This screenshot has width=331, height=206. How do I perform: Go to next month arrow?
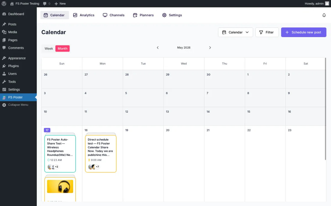[x=210, y=48]
